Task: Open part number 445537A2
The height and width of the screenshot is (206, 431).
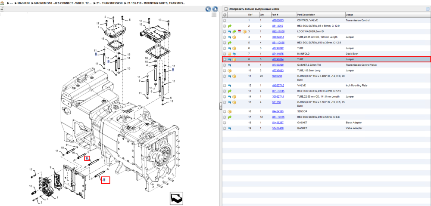Action: (278, 85)
